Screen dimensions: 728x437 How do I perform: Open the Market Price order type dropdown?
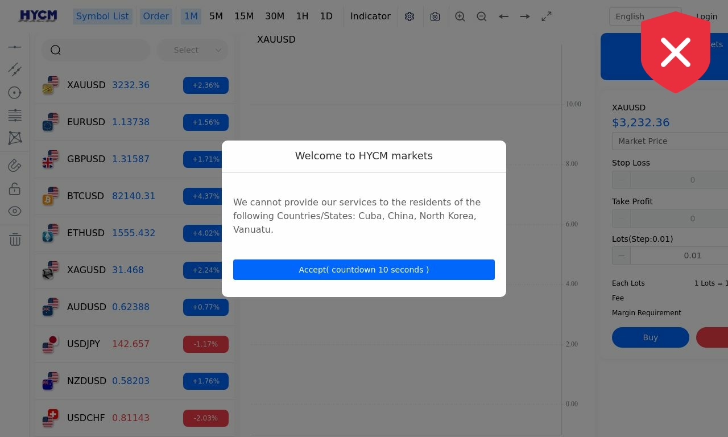pos(670,141)
